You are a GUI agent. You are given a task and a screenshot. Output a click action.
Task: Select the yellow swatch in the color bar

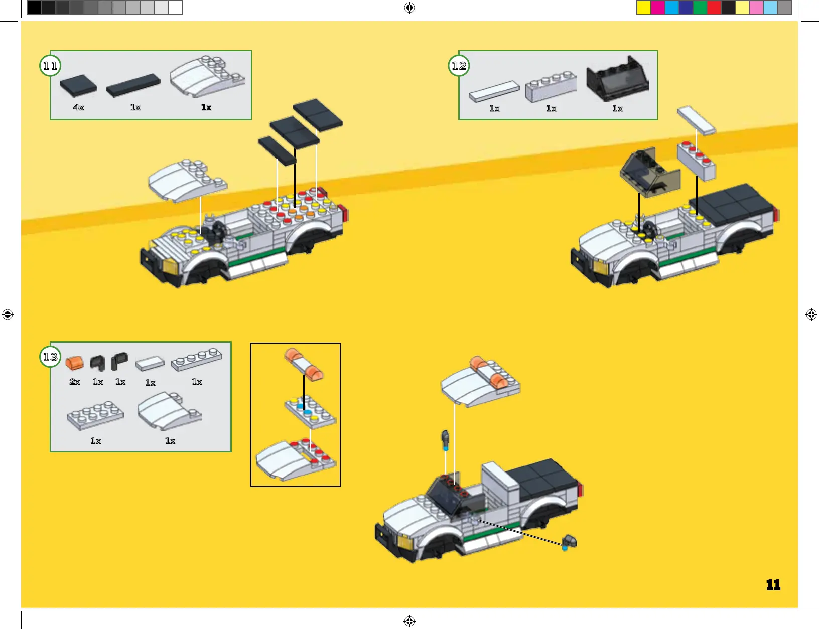click(x=643, y=8)
